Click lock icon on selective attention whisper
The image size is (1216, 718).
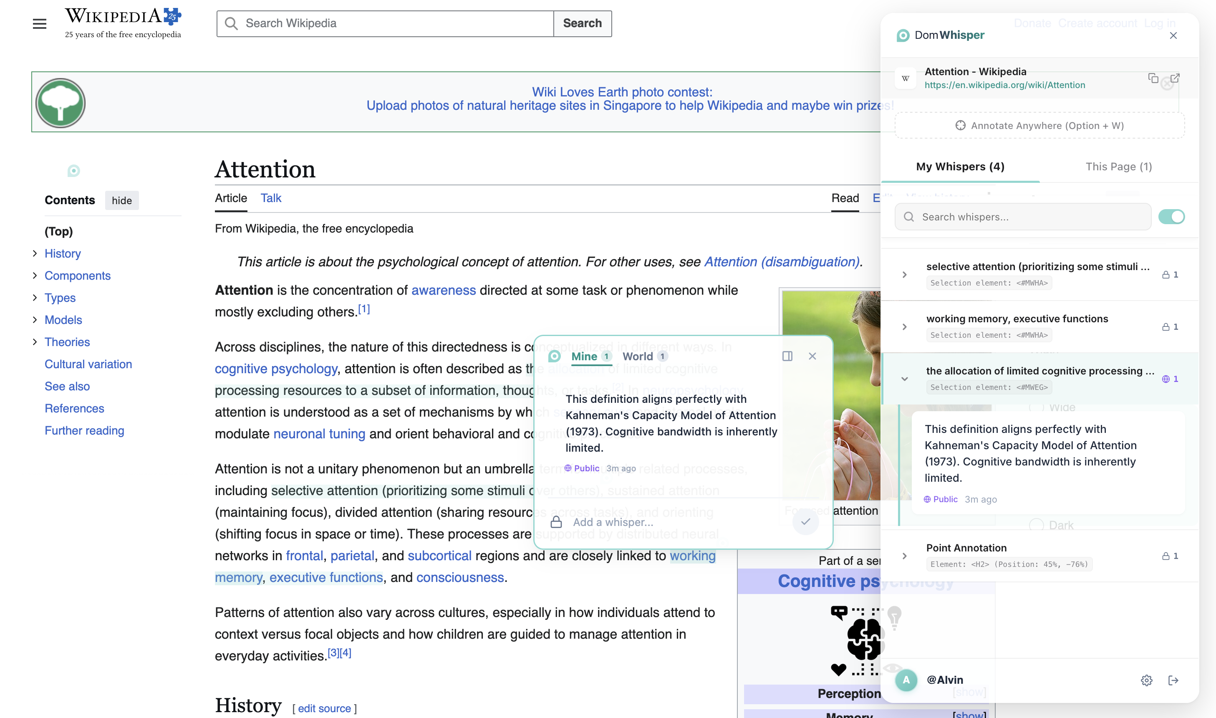pyautogui.click(x=1166, y=275)
